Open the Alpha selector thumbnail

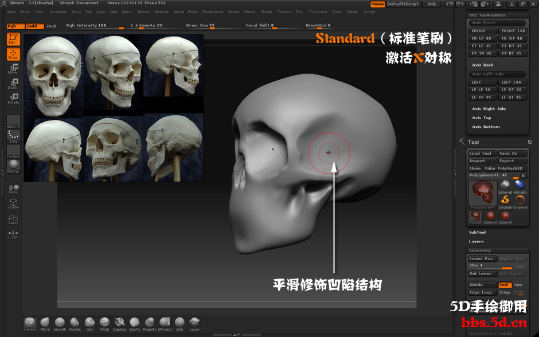click(x=13, y=122)
